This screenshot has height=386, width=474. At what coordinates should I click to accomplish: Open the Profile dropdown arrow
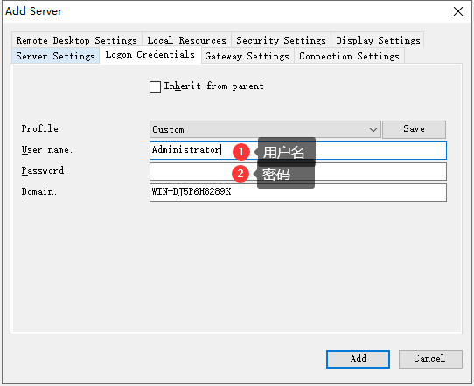pos(373,130)
